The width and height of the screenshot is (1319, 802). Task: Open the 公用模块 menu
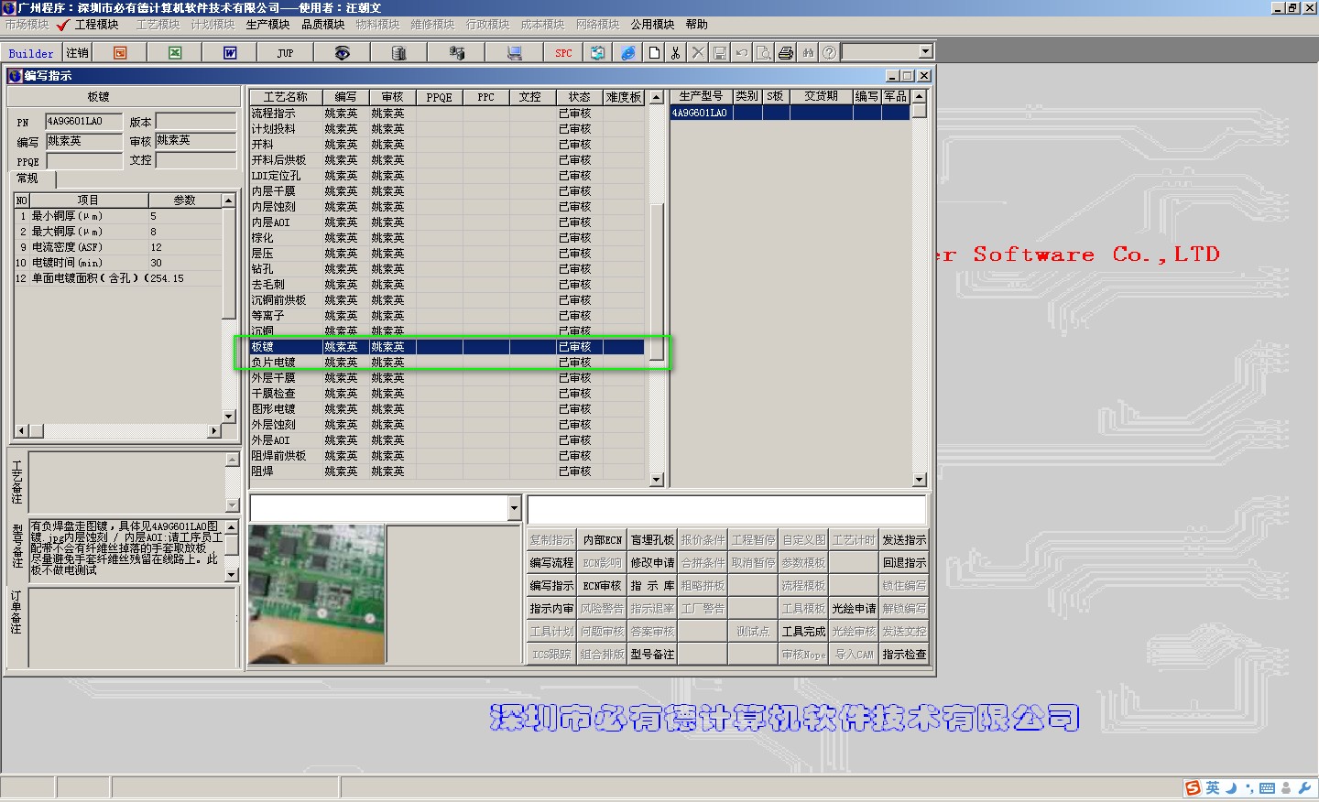pos(652,25)
